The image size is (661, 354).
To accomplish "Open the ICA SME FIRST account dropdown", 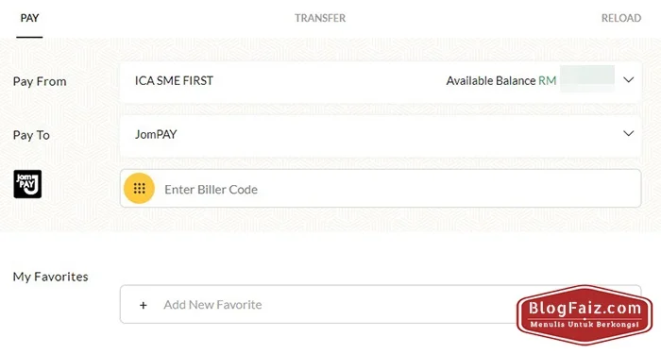I will [381, 81].
